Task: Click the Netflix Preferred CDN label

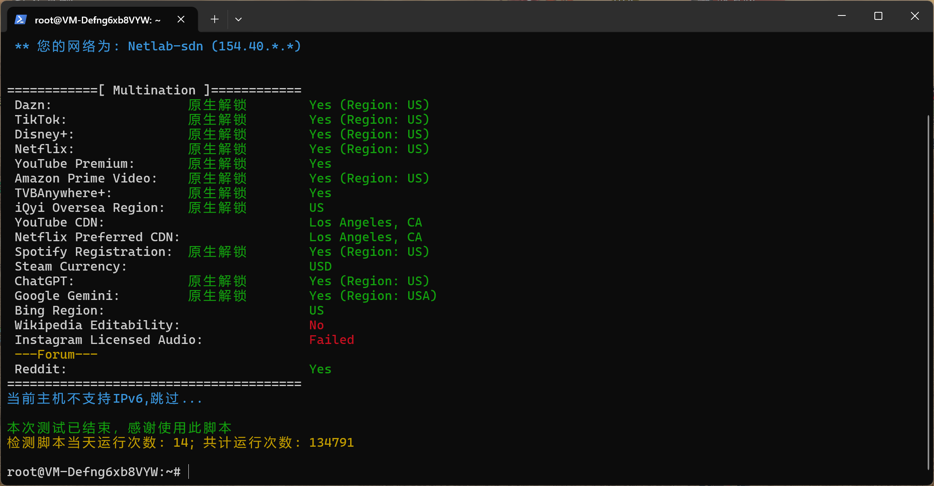Action: (x=97, y=237)
